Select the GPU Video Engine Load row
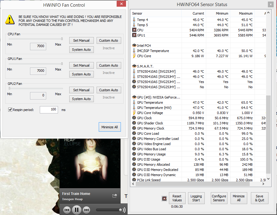This screenshot has height=215, width=277. point(198,144)
